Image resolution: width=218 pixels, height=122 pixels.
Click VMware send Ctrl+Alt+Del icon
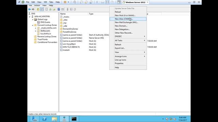pos(75,2)
